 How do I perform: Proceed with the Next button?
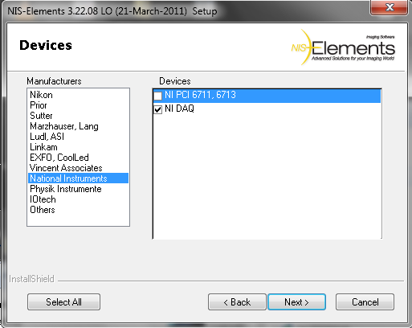pyautogui.click(x=296, y=302)
